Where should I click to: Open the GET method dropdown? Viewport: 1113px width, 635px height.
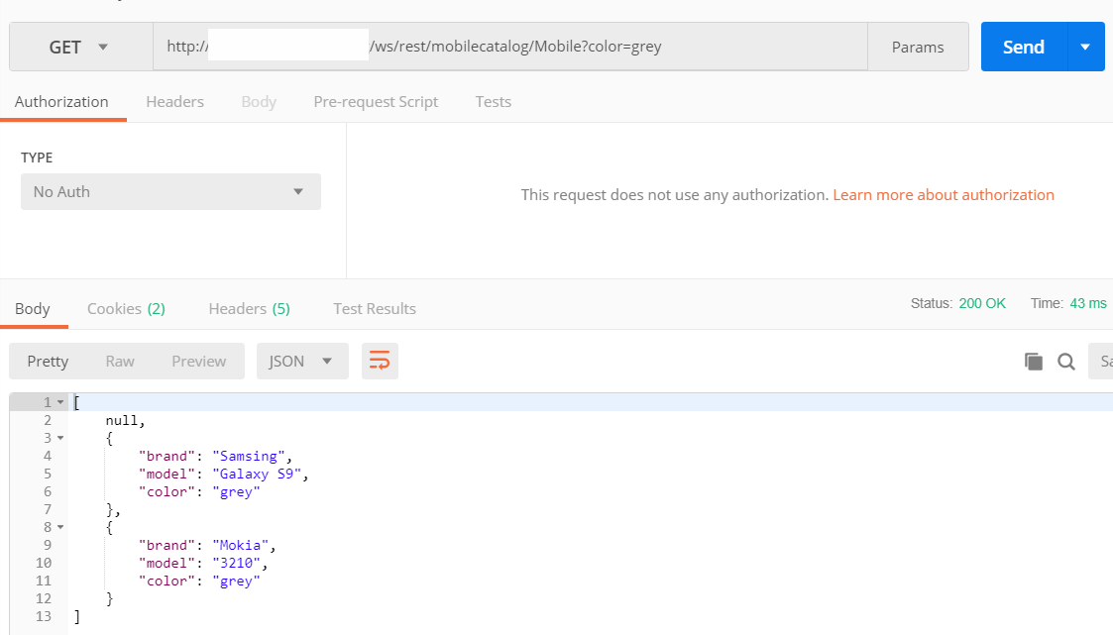tap(81, 47)
